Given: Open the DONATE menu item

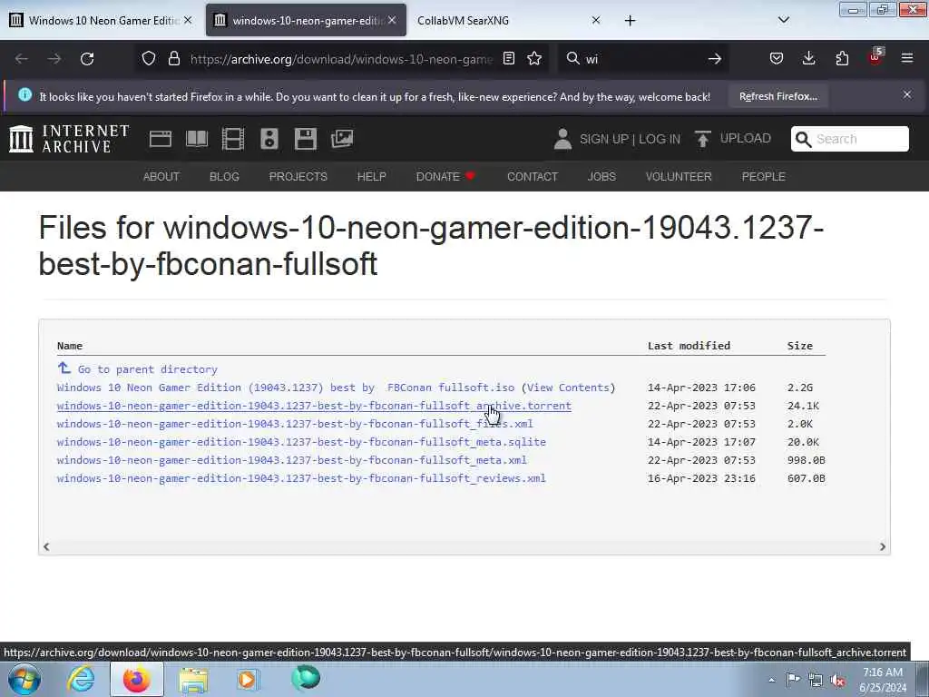Looking at the screenshot, I should [x=445, y=177].
